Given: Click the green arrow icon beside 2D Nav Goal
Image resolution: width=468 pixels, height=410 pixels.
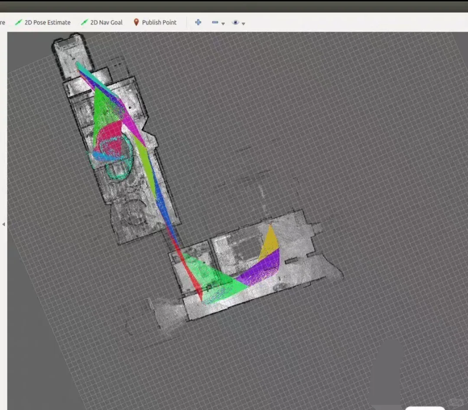Looking at the screenshot, I should point(84,22).
